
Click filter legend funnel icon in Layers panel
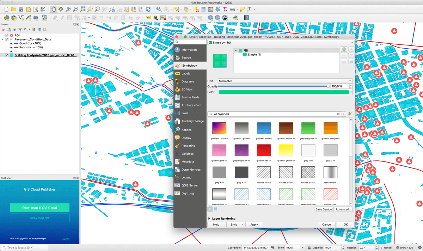click(x=20, y=30)
